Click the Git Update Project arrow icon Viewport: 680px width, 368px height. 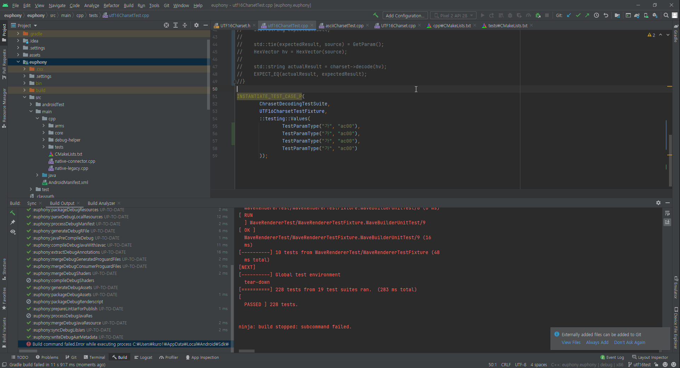point(569,15)
